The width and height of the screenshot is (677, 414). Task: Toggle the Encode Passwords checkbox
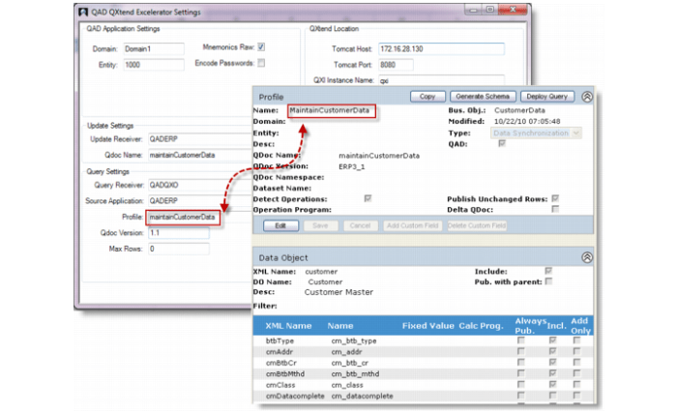pyautogui.click(x=261, y=63)
